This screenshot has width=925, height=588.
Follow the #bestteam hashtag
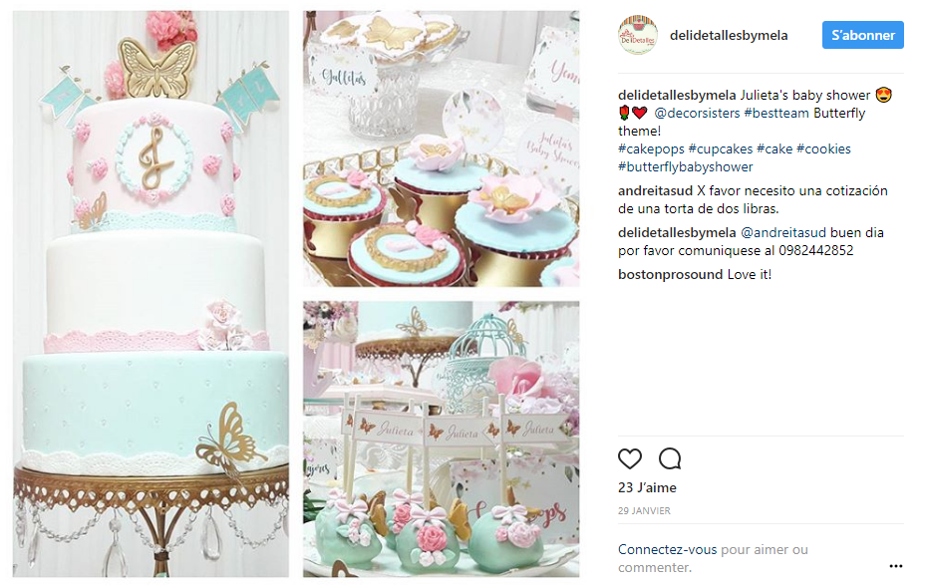coord(776,114)
